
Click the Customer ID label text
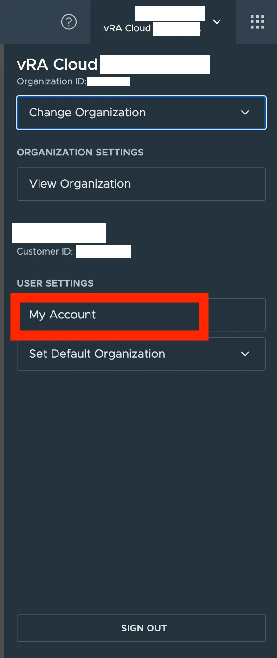click(45, 252)
